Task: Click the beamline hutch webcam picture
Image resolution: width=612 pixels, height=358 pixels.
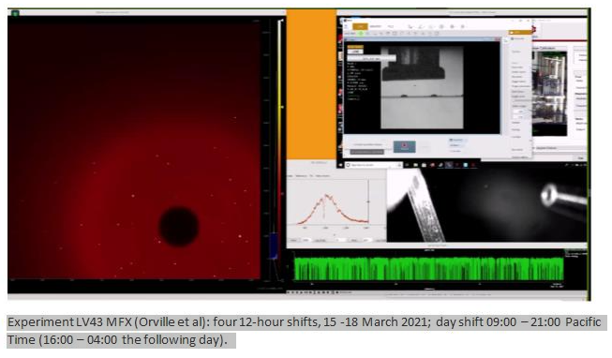Action: tap(549, 93)
